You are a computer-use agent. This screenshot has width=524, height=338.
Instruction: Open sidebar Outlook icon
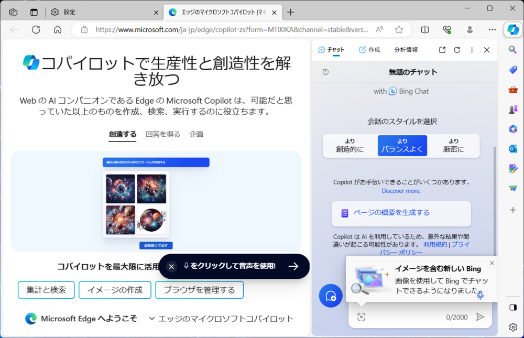pyautogui.click(x=513, y=149)
